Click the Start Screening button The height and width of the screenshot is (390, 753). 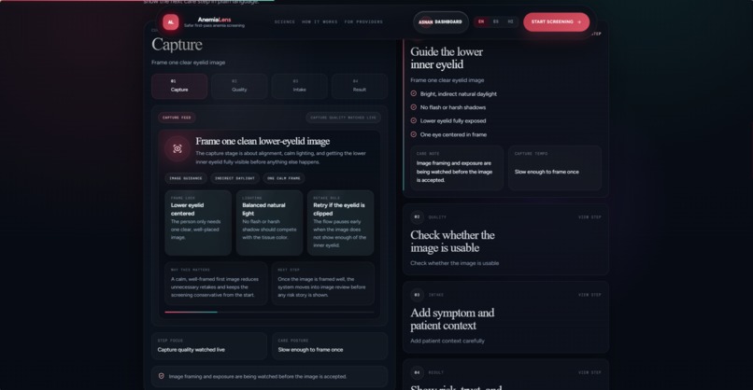pyautogui.click(x=556, y=22)
